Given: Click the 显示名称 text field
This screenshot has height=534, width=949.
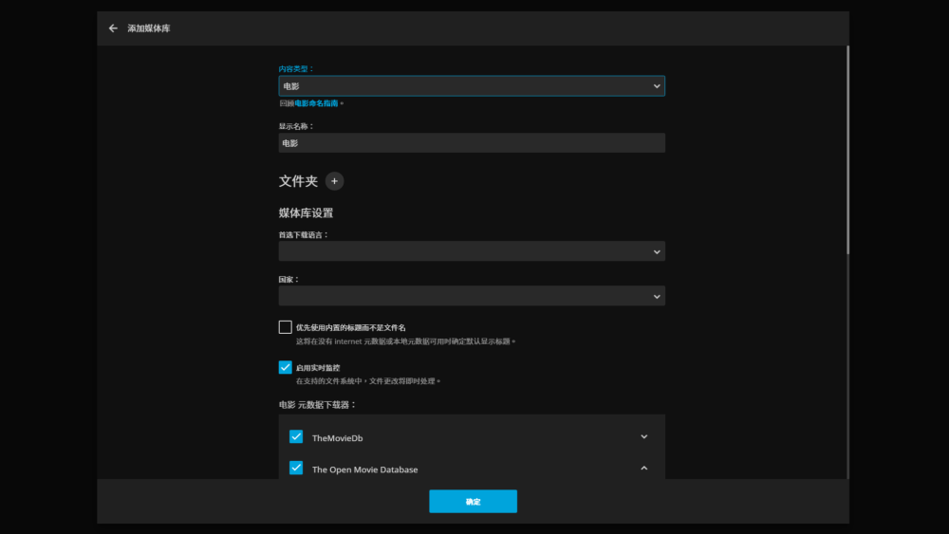Looking at the screenshot, I should click(472, 143).
